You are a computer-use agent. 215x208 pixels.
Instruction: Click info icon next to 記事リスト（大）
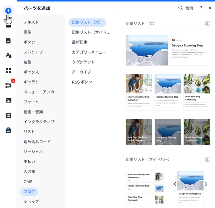pos(207,24)
